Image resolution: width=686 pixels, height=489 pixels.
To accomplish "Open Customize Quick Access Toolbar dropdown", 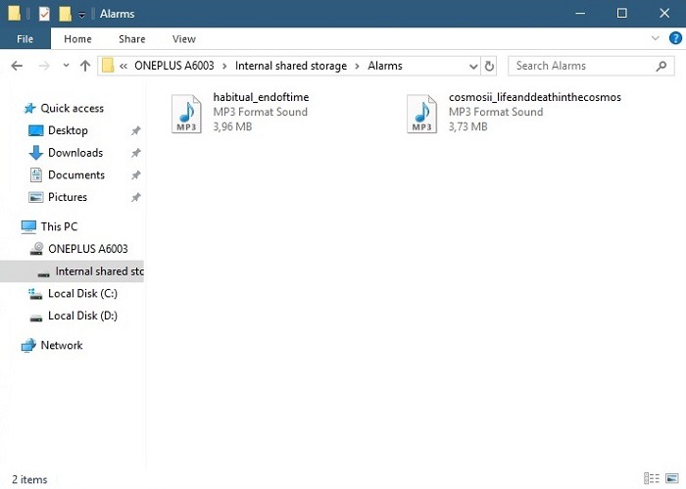I will pos(82,15).
